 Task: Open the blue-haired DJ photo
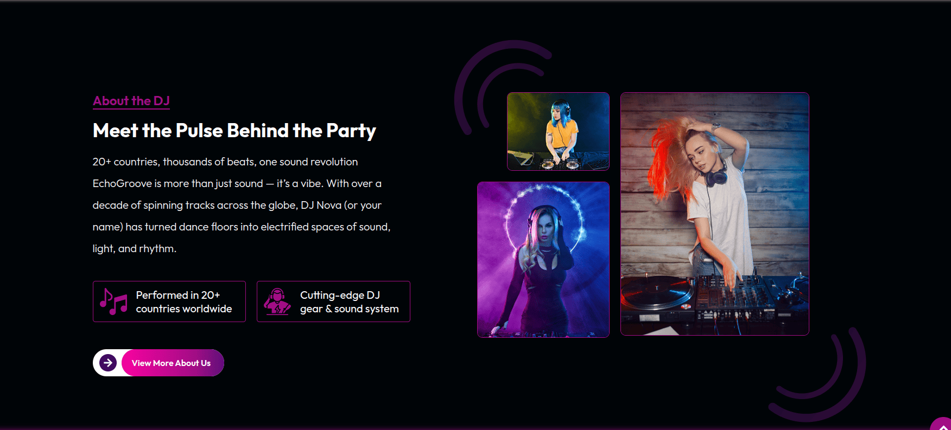point(558,131)
